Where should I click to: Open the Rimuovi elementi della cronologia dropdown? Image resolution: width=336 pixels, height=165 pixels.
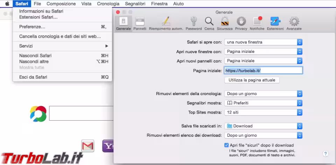click(x=263, y=94)
